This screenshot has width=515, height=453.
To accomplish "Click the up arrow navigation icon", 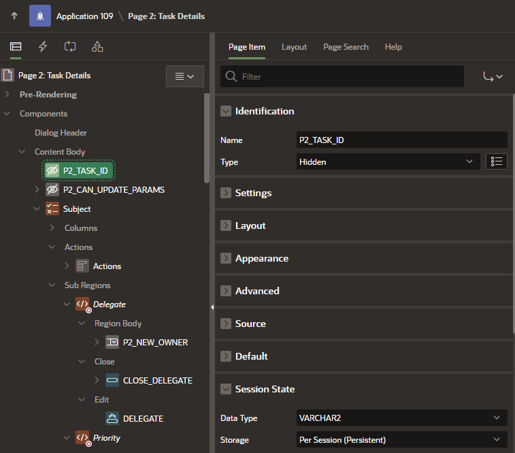I will 14,16.
